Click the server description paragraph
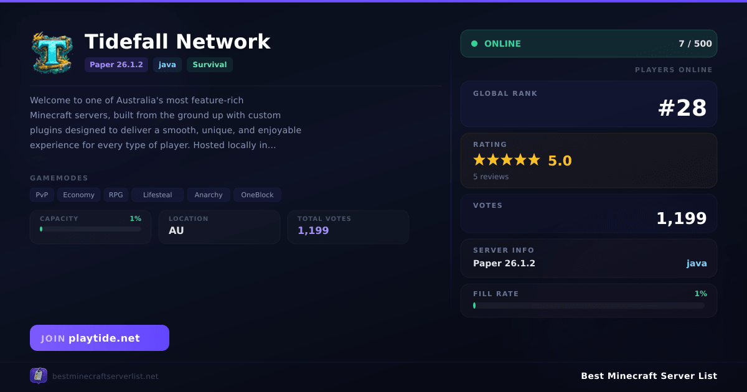Image resolution: width=747 pixels, height=392 pixels. [x=166, y=123]
